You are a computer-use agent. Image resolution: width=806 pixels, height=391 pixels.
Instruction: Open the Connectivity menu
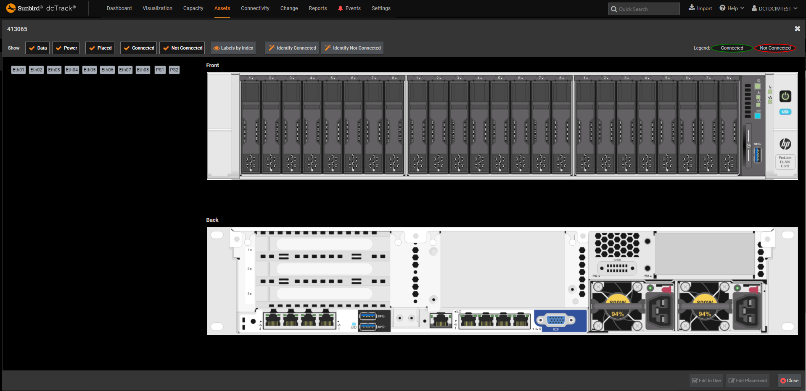pos(255,8)
